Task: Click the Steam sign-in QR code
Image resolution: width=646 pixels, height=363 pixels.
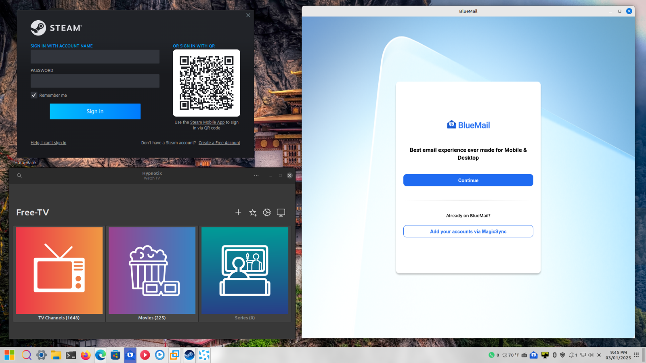Action: coord(206,83)
